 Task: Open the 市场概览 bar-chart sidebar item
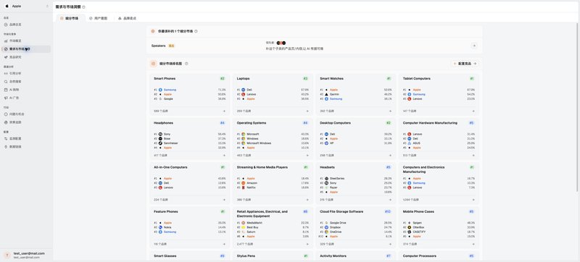[x=26, y=41]
